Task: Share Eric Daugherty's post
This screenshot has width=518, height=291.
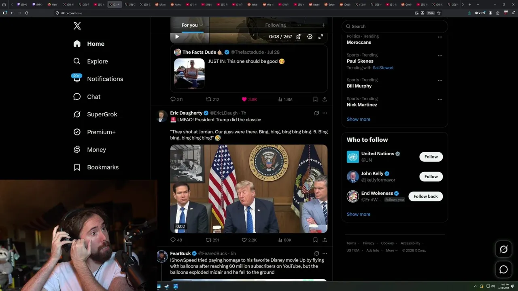Action: pos(325,240)
